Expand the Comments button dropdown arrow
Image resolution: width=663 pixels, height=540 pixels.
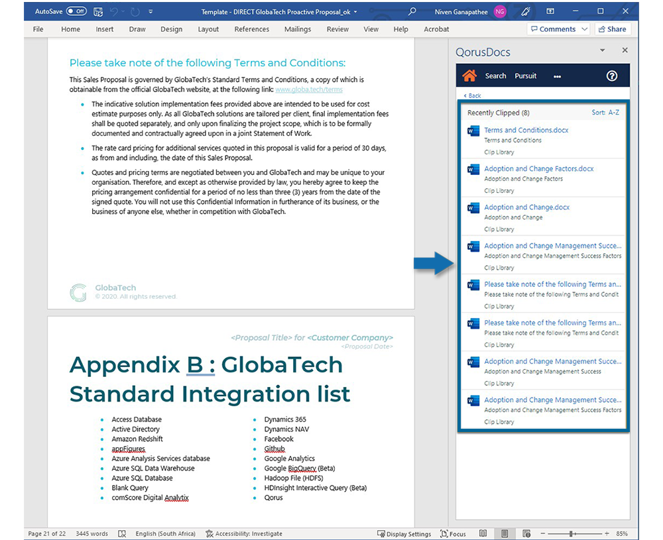click(x=584, y=29)
